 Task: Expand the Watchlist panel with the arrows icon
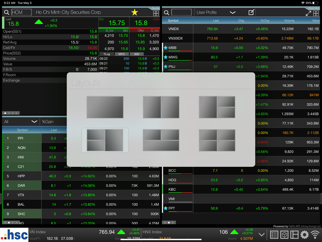[x=308, y=13]
